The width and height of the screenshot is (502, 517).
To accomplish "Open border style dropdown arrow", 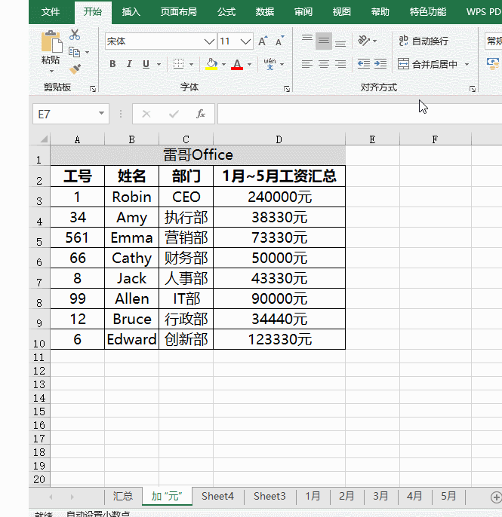I will coord(192,64).
